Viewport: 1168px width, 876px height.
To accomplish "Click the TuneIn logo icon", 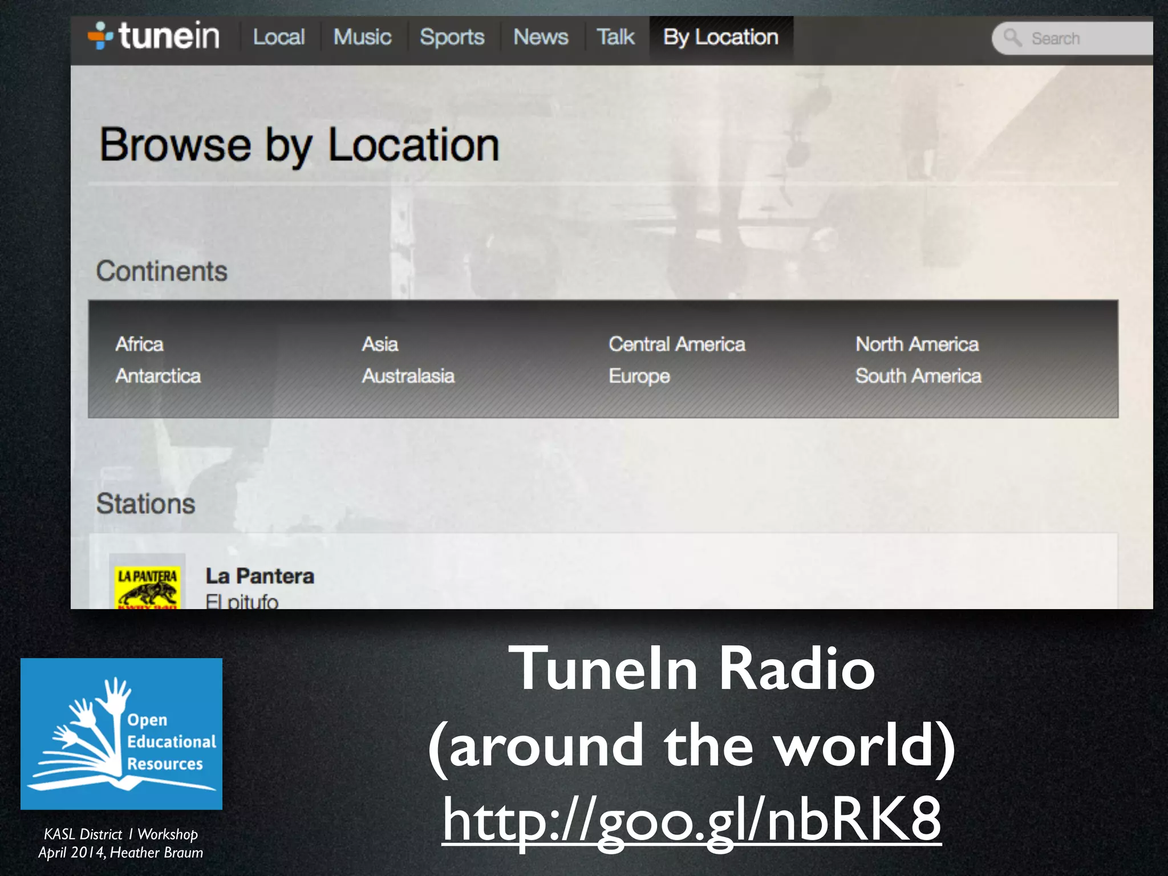I will tap(100, 36).
